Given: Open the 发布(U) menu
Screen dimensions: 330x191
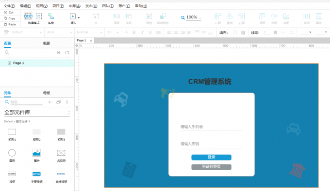Looking at the screenshot, I should click(x=91, y=6).
